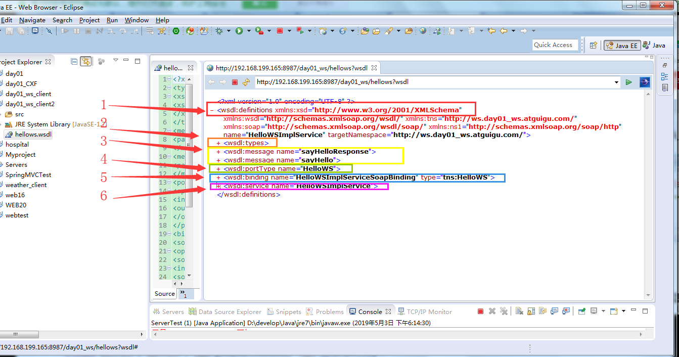The height and width of the screenshot is (357, 679).
Task: Open the Edit menu
Action: coord(6,20)
